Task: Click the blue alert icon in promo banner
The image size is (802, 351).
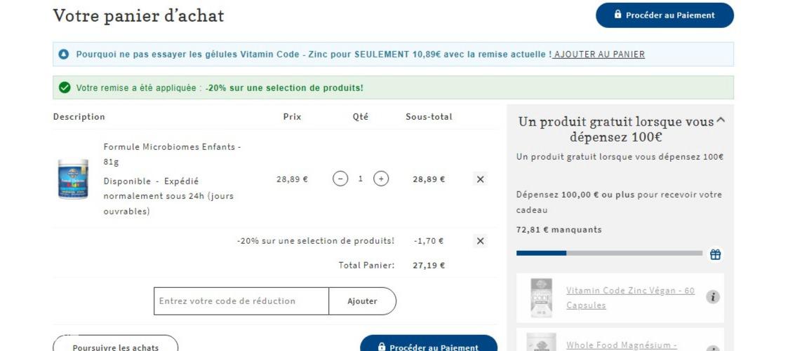Action: click(63, 54)
